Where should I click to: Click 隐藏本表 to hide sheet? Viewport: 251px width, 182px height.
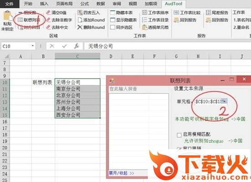pos(121,13)
